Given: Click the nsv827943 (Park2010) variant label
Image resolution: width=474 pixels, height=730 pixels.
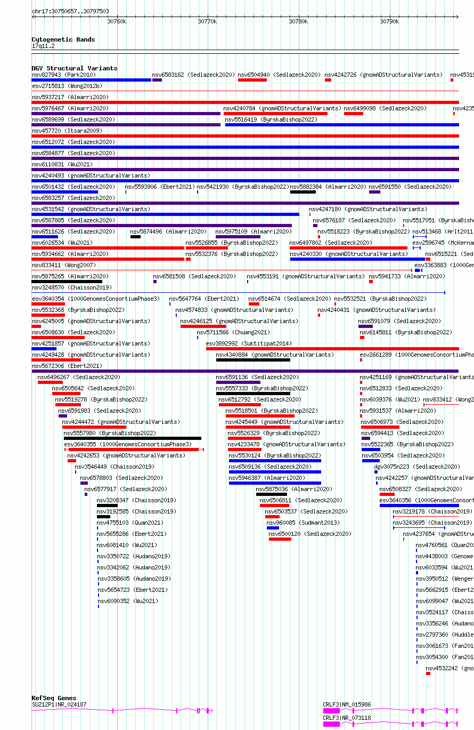Looking at the screenshot, I should tap(63, 75).
